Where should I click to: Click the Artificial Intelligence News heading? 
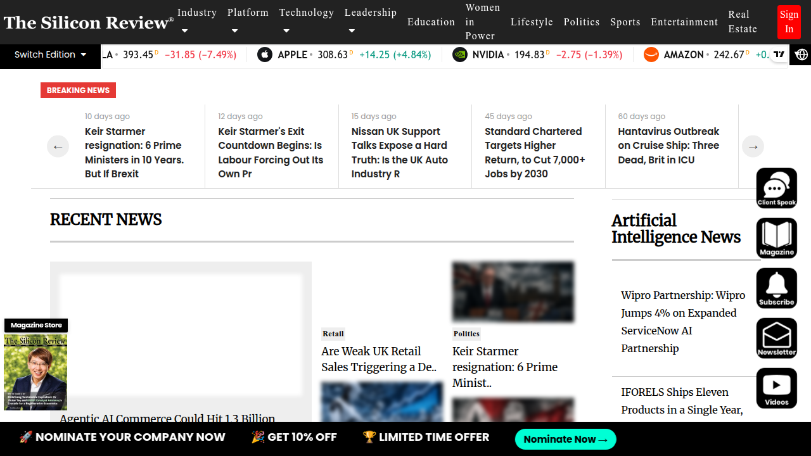pyautogui.click(x=676, y=229)
